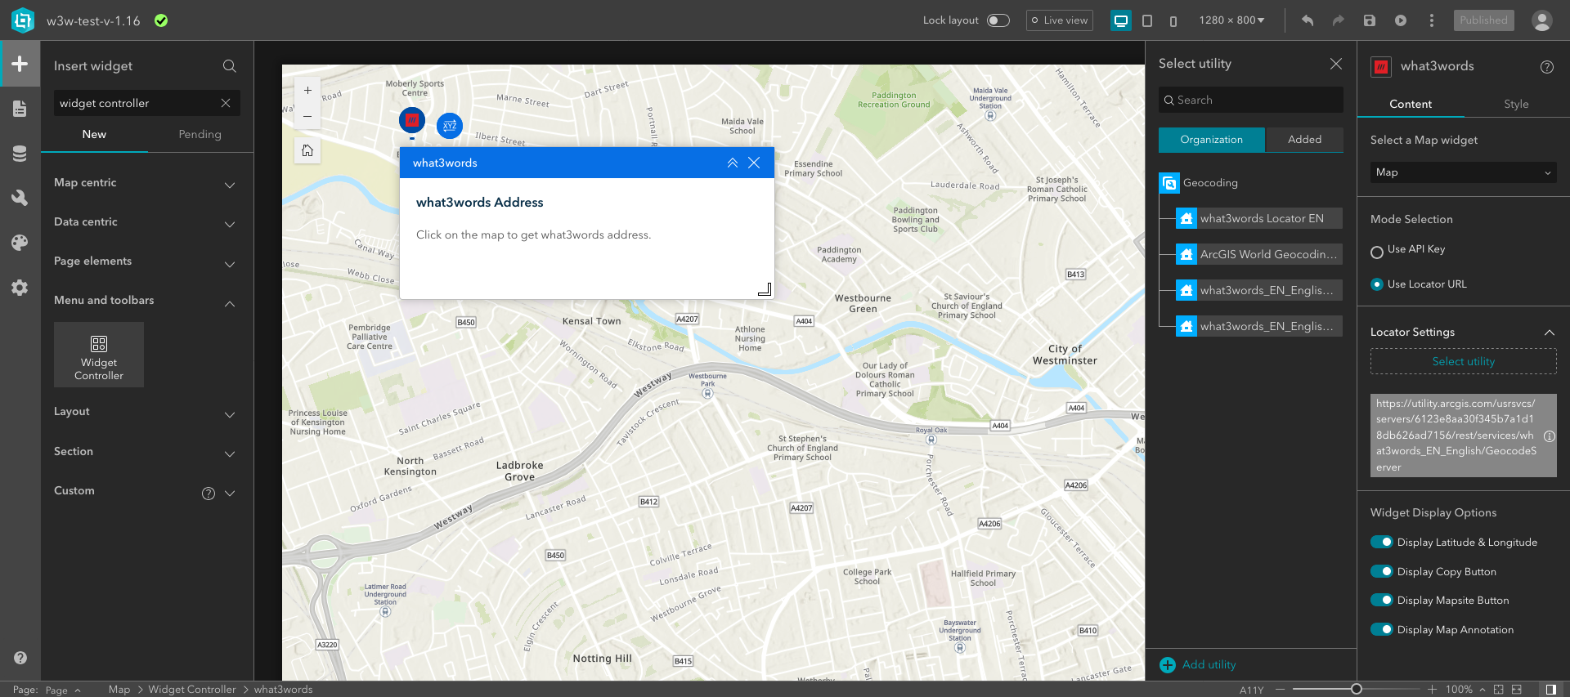
Task: Open the Data panel in sidebar
Action: (x=20, y=154)
